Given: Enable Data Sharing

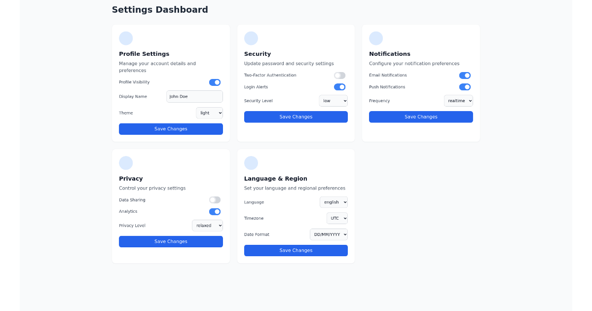Looking at the screenshot, I should point(215,199).
